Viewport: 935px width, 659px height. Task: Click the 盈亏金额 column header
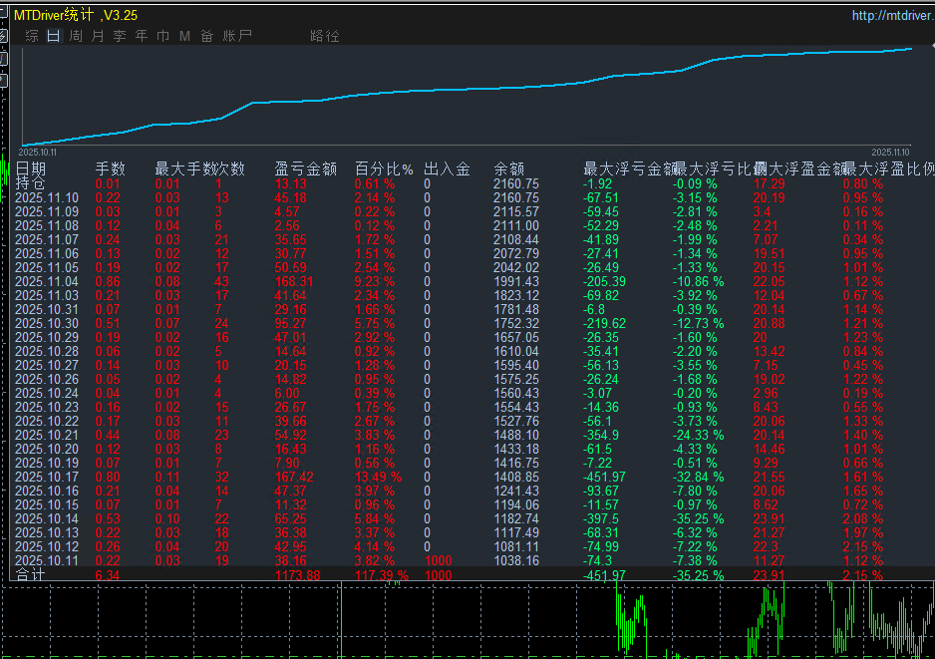click(305, 168)
